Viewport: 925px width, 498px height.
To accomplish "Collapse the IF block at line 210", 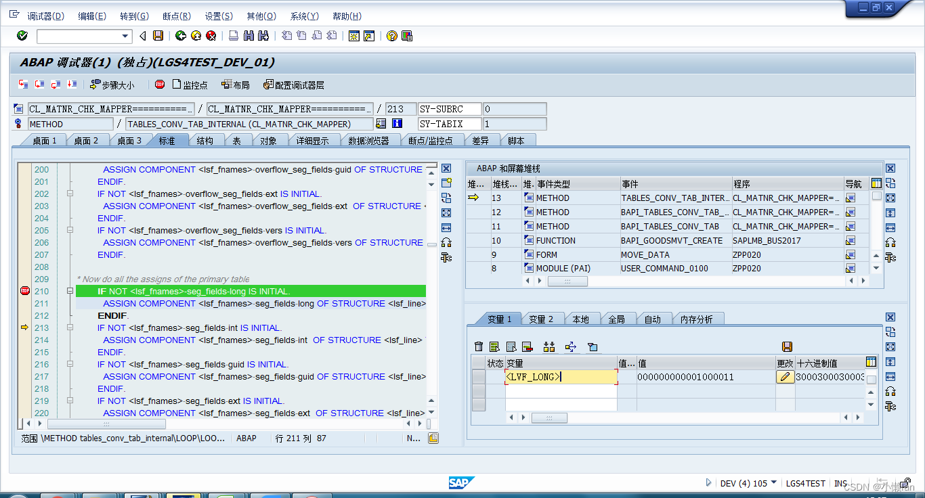I will tap(70, 292).
